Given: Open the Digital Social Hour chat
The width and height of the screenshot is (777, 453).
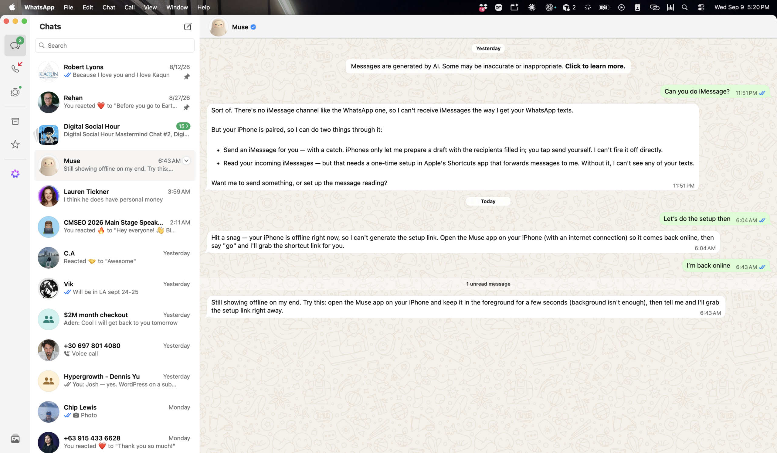Looking at the screenshot, I should (x=115, y=135).
